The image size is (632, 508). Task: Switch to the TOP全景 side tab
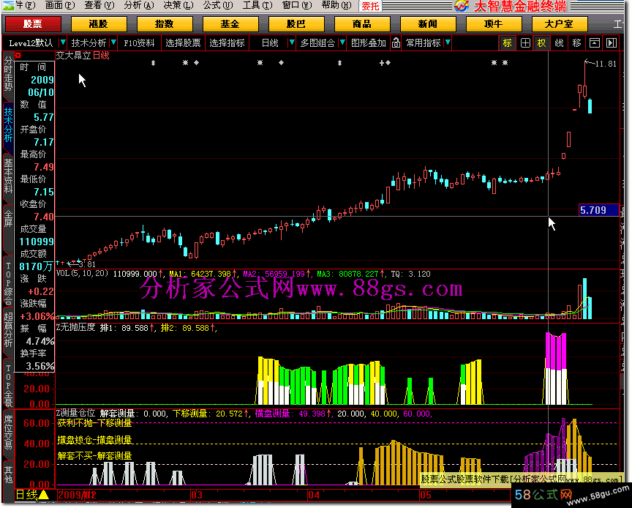[8, 385]
